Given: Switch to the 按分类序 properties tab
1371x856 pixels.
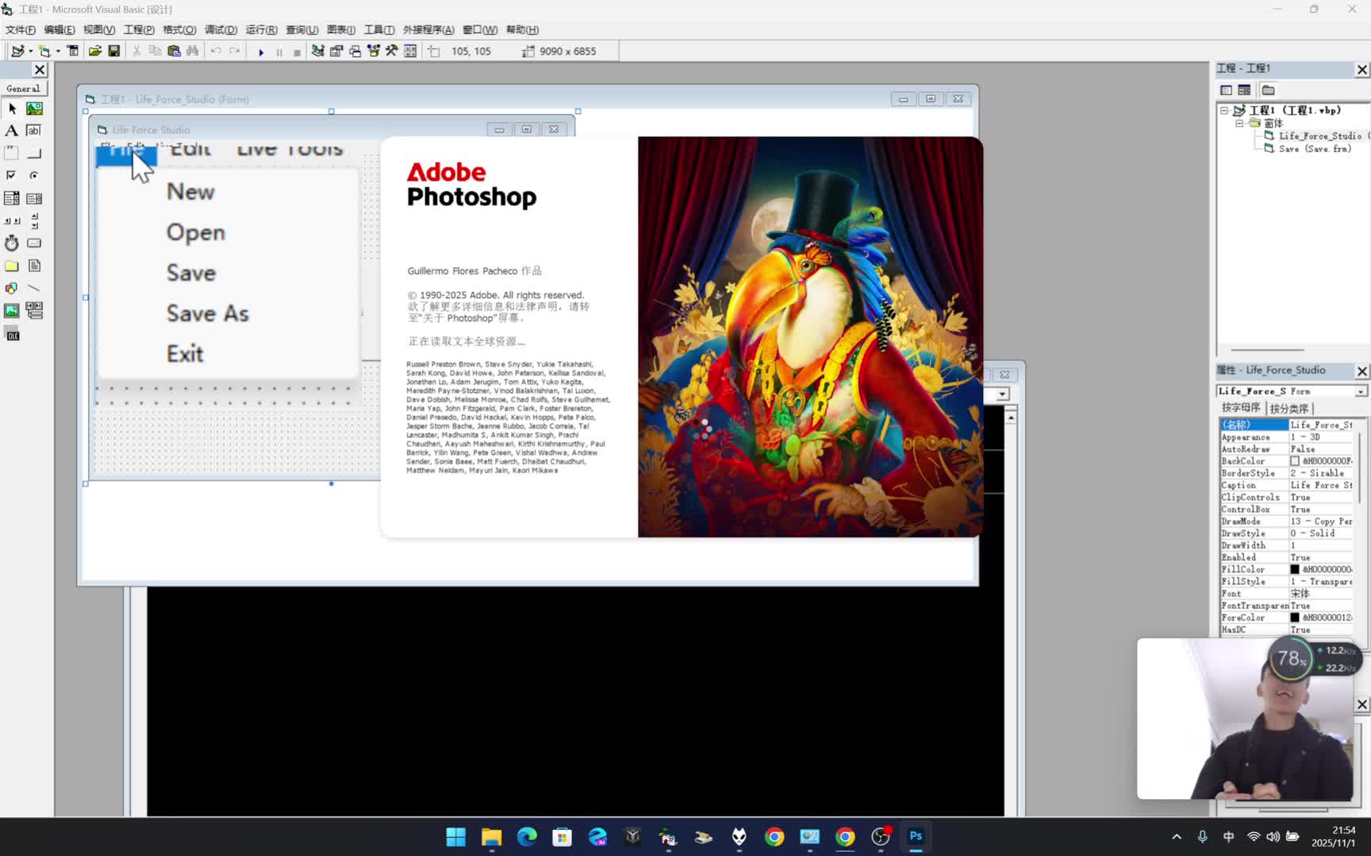Looking at the screenshot, I should pos(1288,408).
